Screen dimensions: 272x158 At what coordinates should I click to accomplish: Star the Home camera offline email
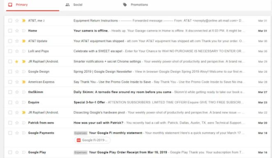(17, 31)
